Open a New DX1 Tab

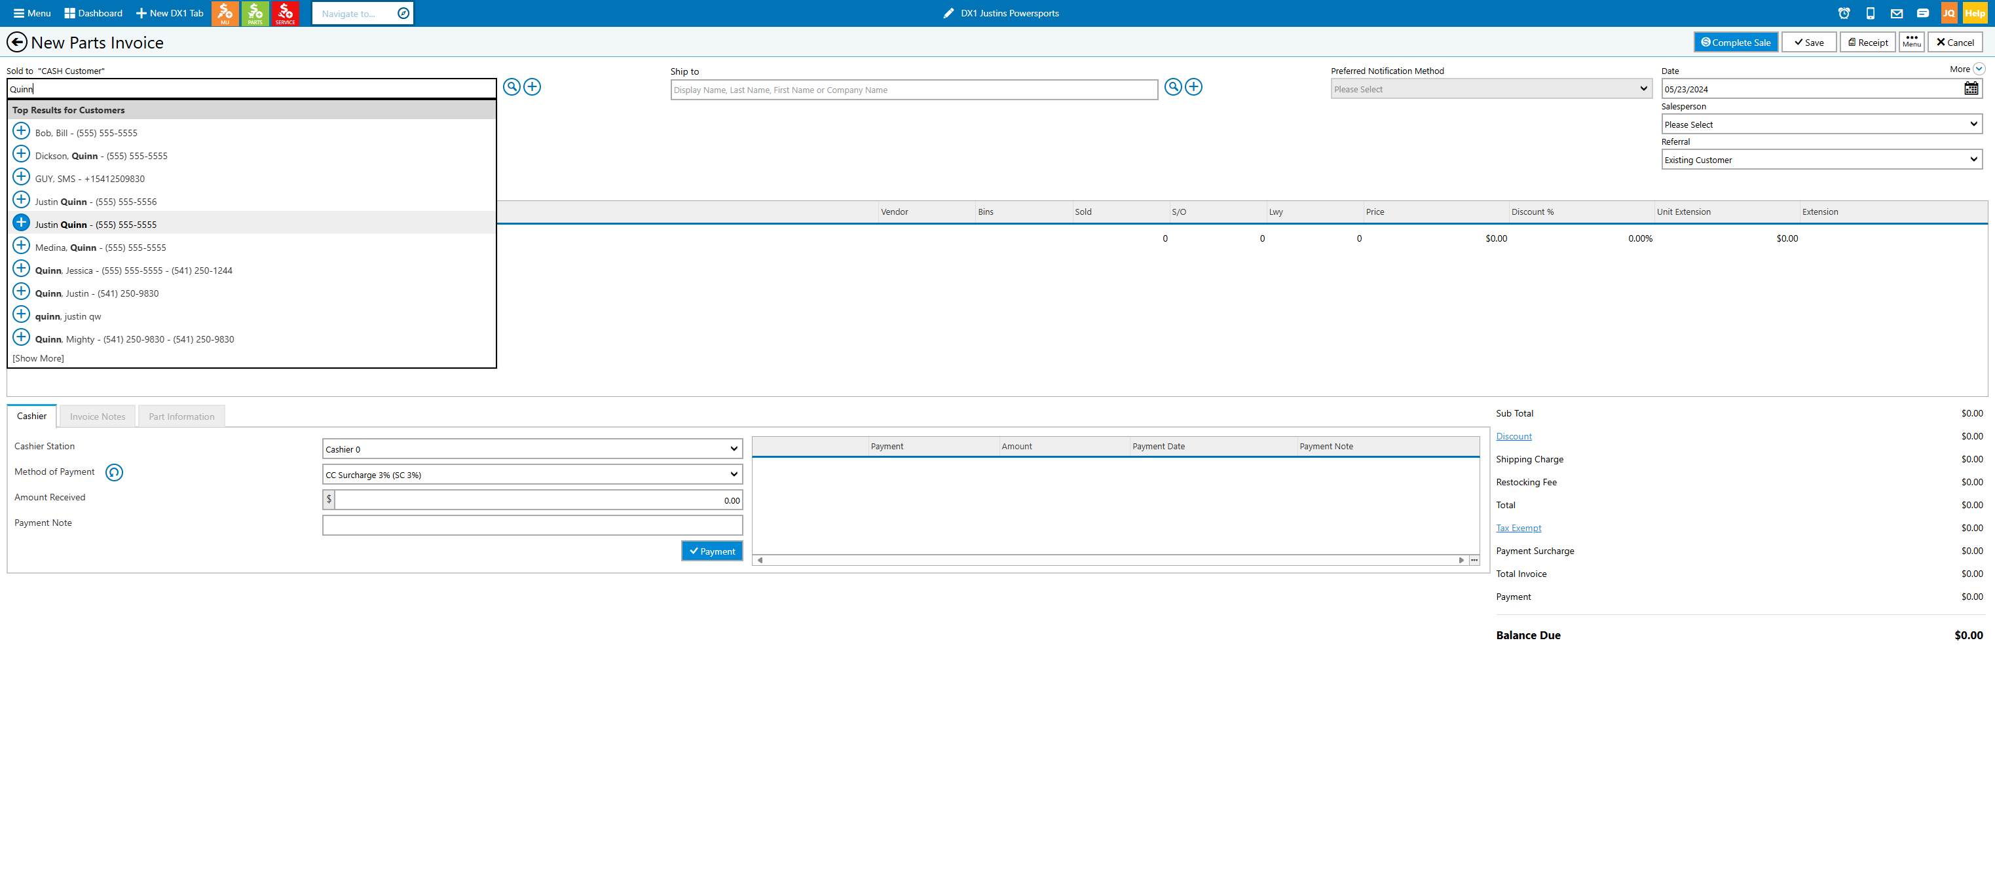coord(170,13)
